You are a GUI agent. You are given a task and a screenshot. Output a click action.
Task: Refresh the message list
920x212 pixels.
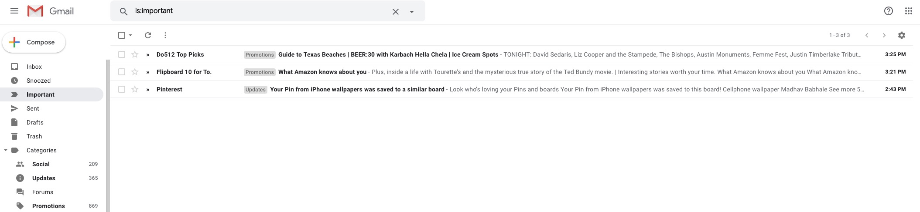148,35
